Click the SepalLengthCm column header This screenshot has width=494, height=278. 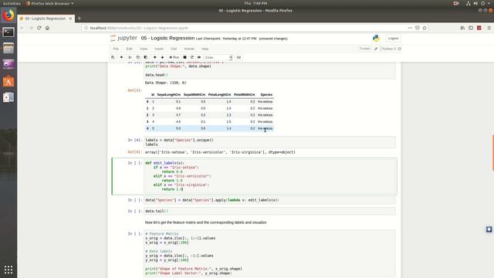pos(168,94)
